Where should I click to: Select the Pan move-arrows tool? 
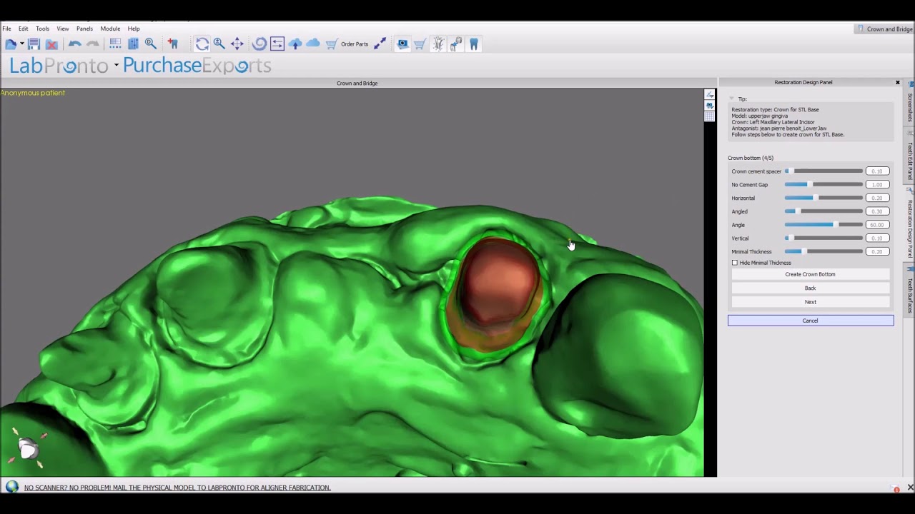237,44
